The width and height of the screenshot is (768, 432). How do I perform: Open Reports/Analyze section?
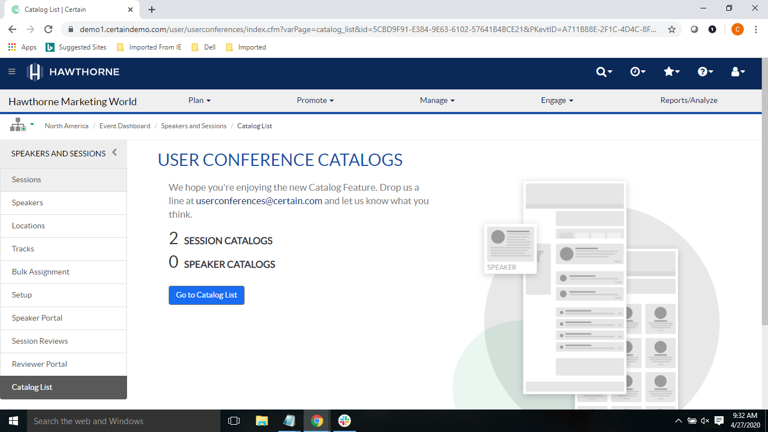[x=689, y=100]
